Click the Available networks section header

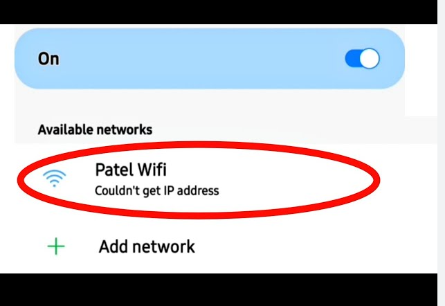95,129
